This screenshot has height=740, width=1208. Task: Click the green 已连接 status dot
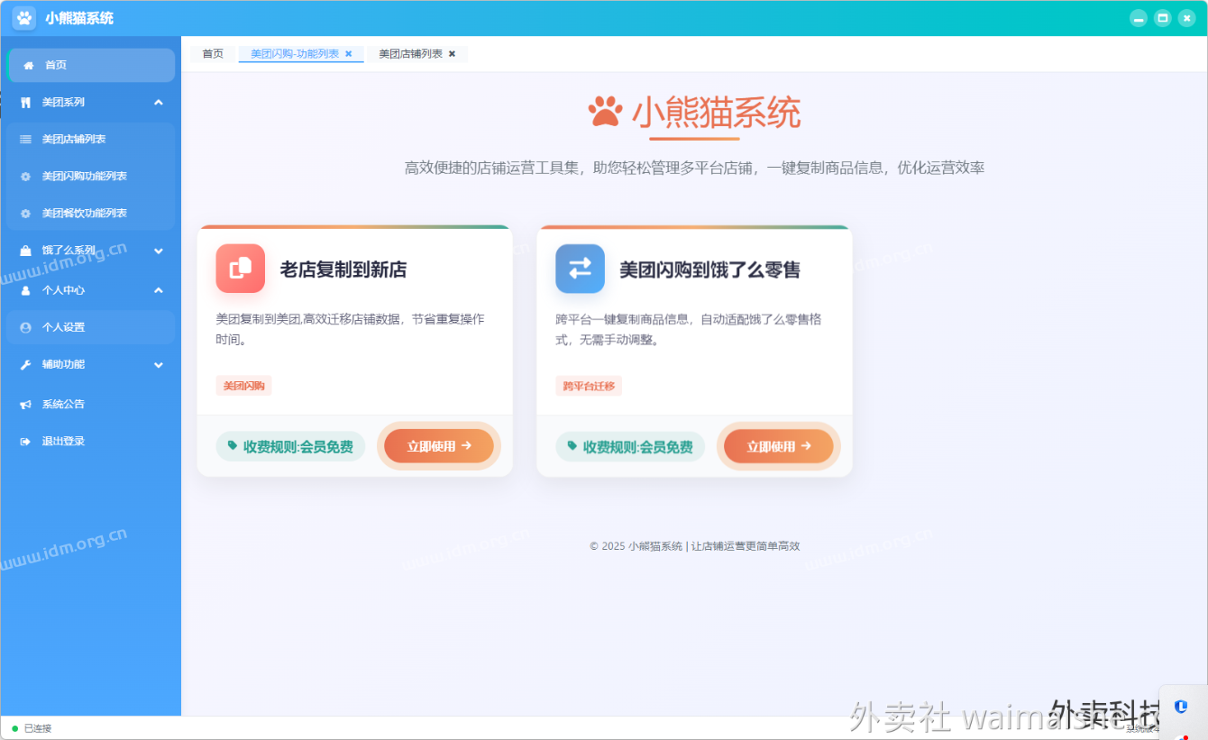coord(14,728)
